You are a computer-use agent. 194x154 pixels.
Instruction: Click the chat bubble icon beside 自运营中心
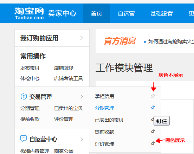[24, 139]
